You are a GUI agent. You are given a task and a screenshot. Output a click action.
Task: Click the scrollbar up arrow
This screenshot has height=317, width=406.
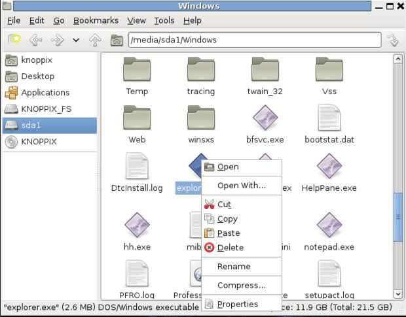pos(398,59)
